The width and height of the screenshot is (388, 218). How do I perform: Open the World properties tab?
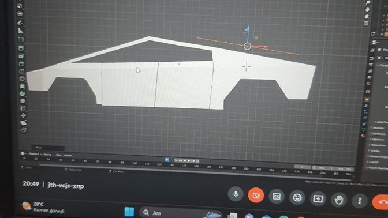click(369, 84)
